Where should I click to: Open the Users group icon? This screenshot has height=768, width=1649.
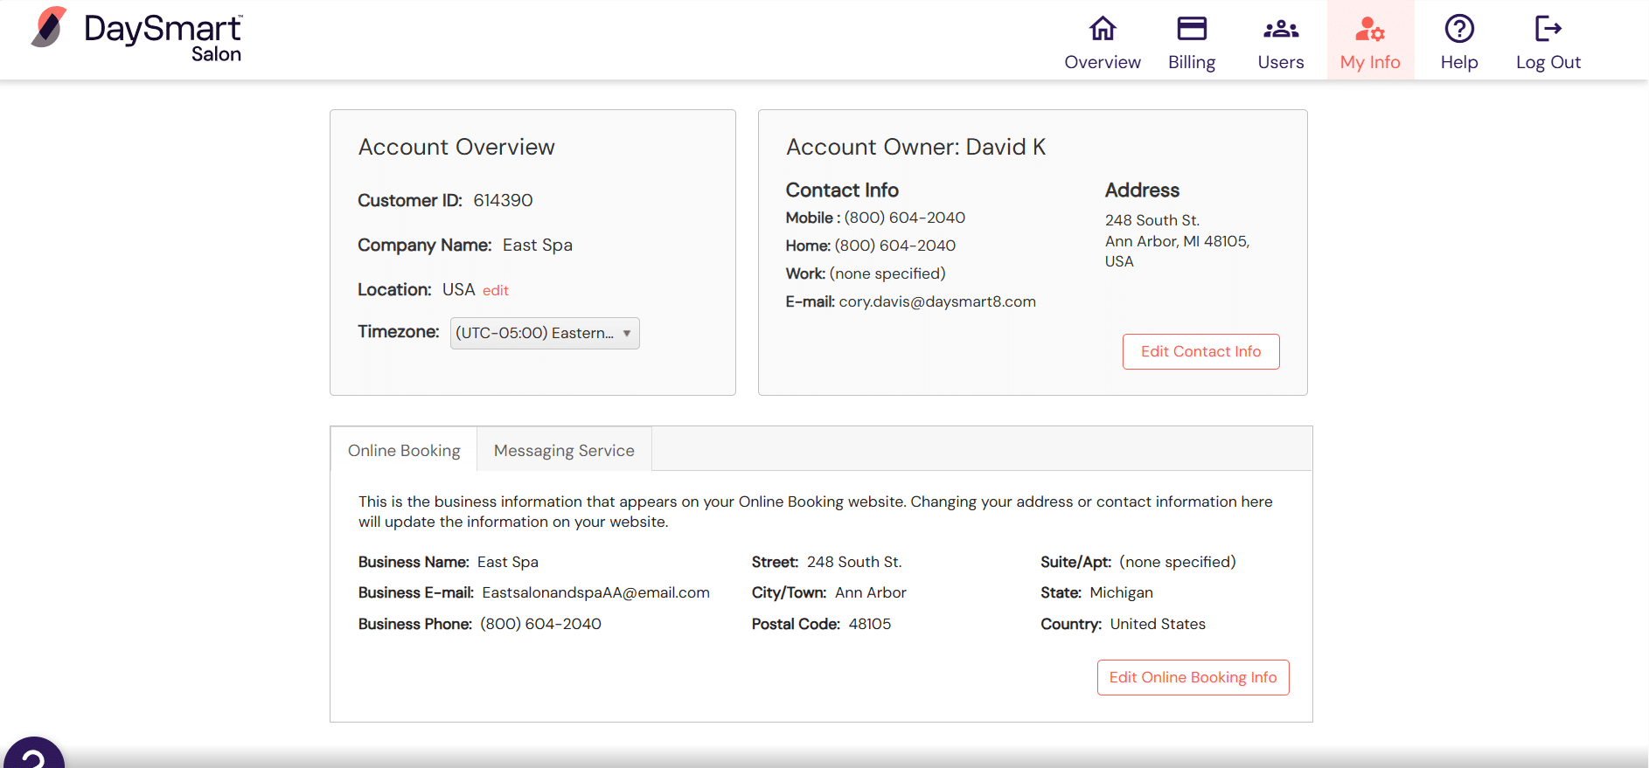[x=1281, y=29]
